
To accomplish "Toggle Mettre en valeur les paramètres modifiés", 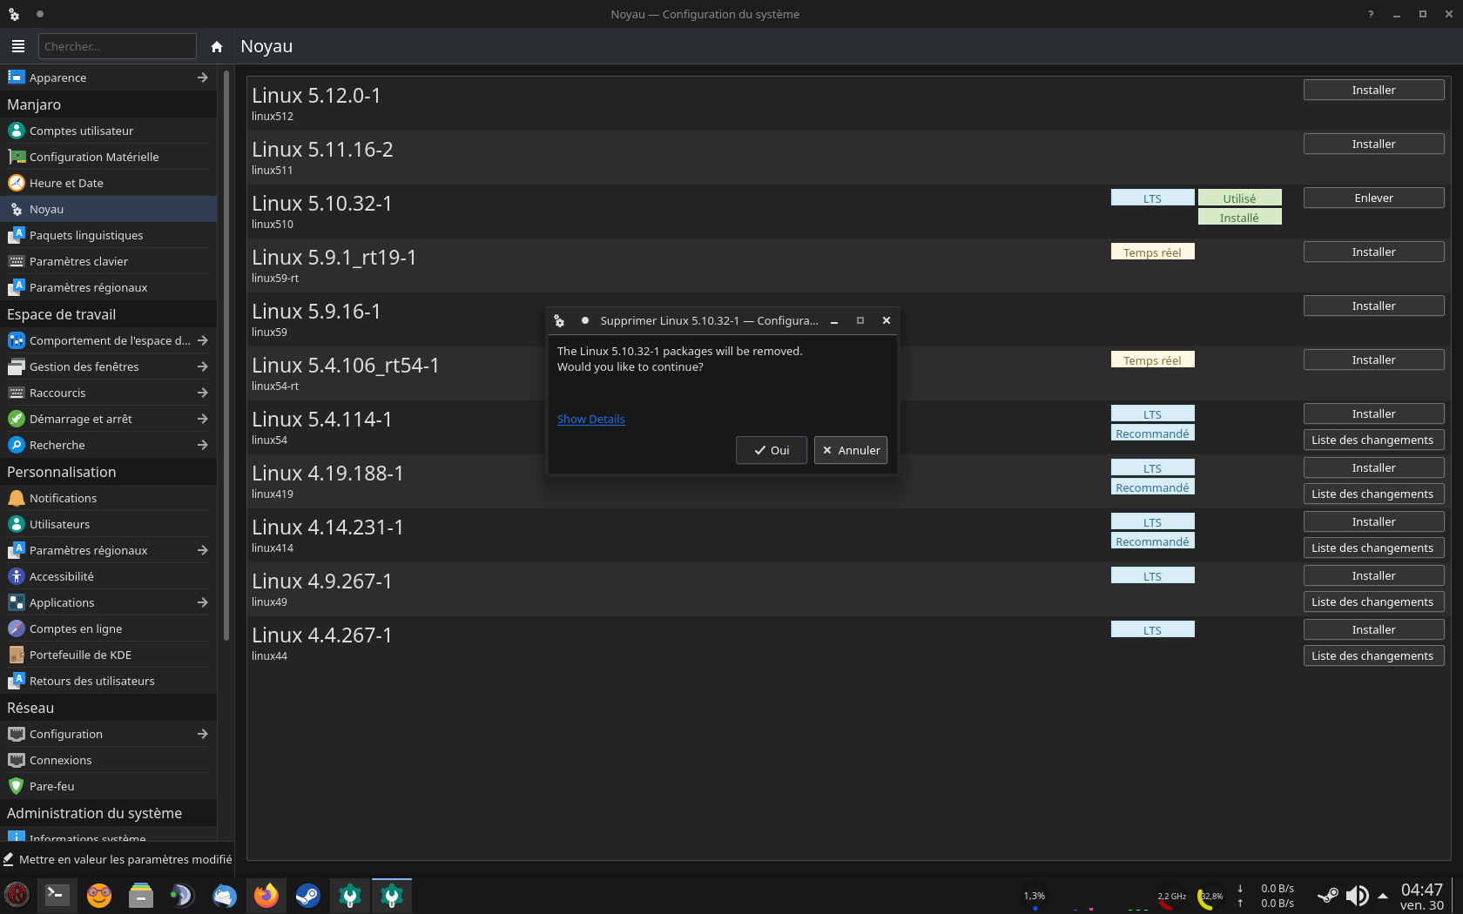I will pyautogui.click(x=117, y=859).
